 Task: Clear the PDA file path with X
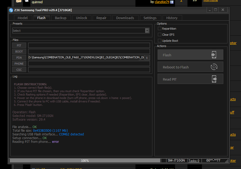(147, 58)
